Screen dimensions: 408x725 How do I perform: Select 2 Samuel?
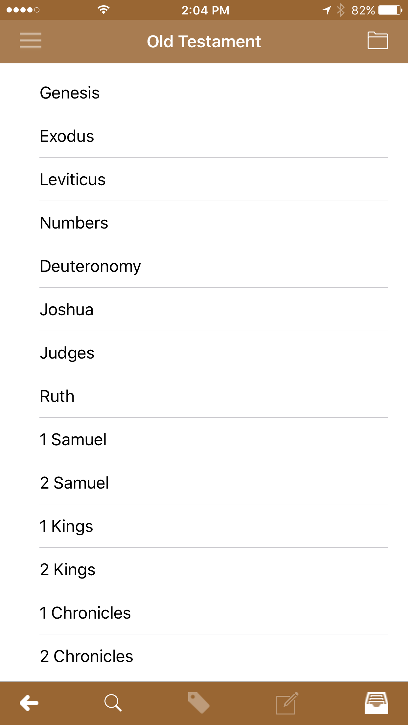pos(74,483)
